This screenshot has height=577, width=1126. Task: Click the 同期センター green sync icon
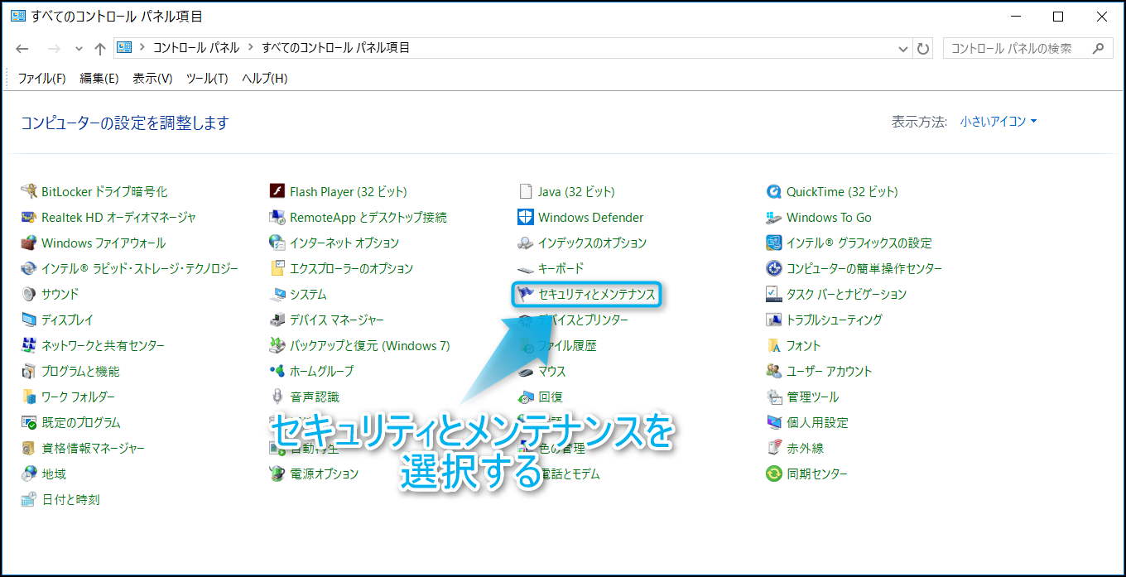pyautogui.click(x=774, y=474)
